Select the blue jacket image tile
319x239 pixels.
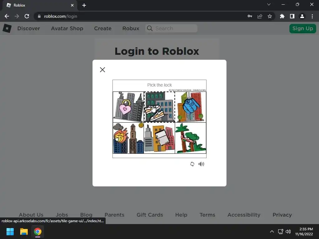191,107
